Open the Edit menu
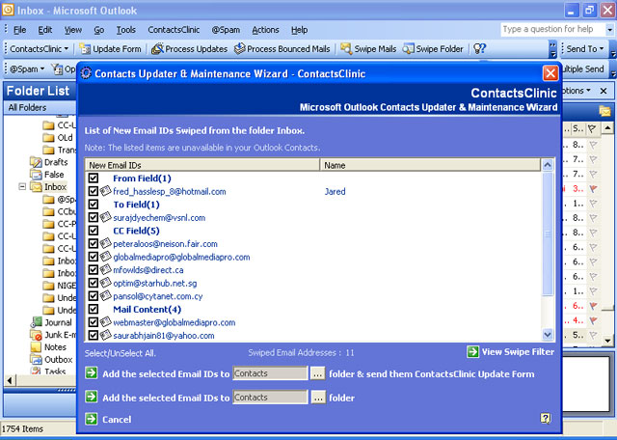 (x=45, y=30)
